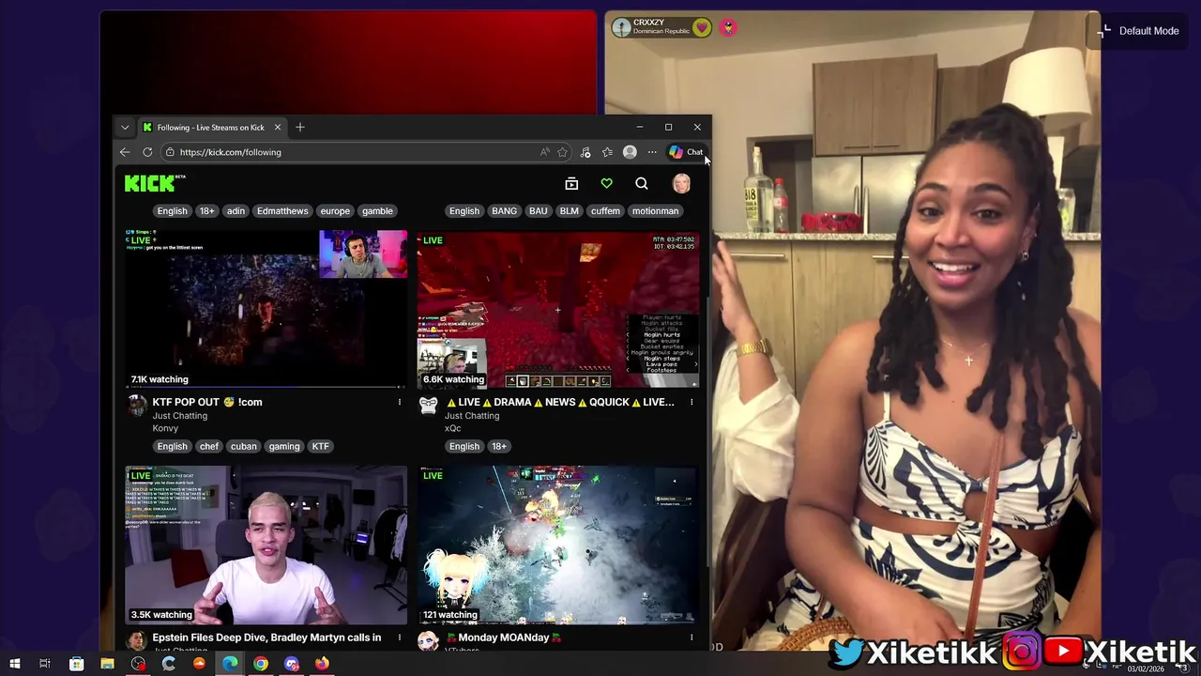Image resolution: width=1201 pixels, height=676 pixels.
Task: Open the Konvy channel name link
Action: pyautogui.click(x=165, y=428)
